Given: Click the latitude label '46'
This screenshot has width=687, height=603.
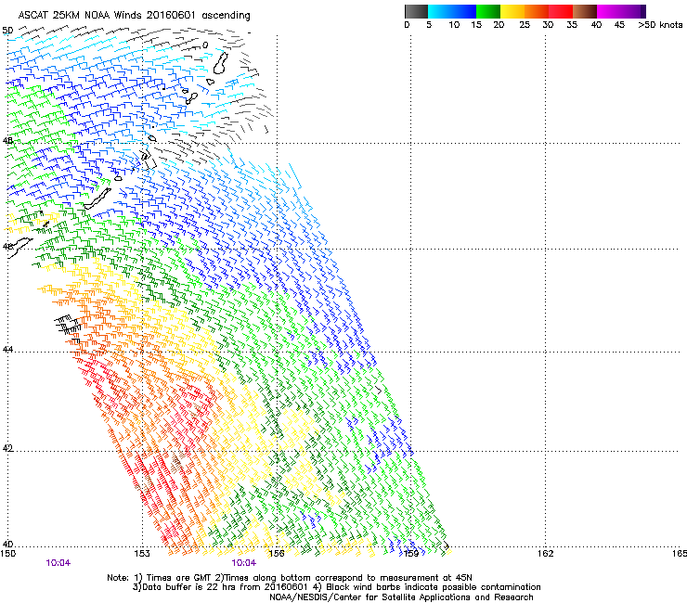Looking at the screenshot, I should 7,246.
